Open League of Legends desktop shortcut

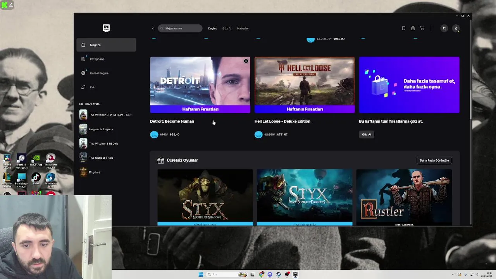[7, 181]
